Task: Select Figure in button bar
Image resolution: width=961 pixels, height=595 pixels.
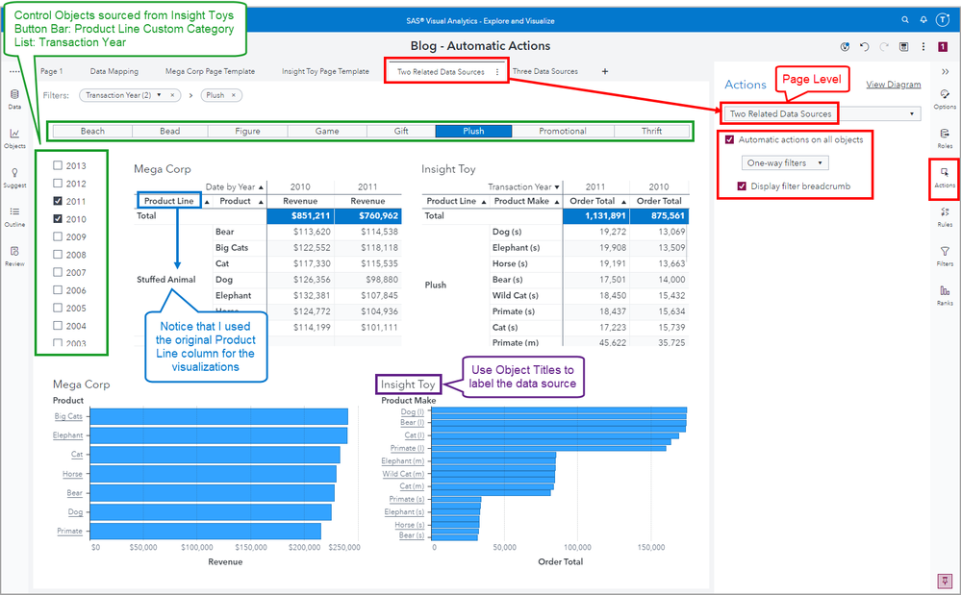Action: [x=247, y=131]
